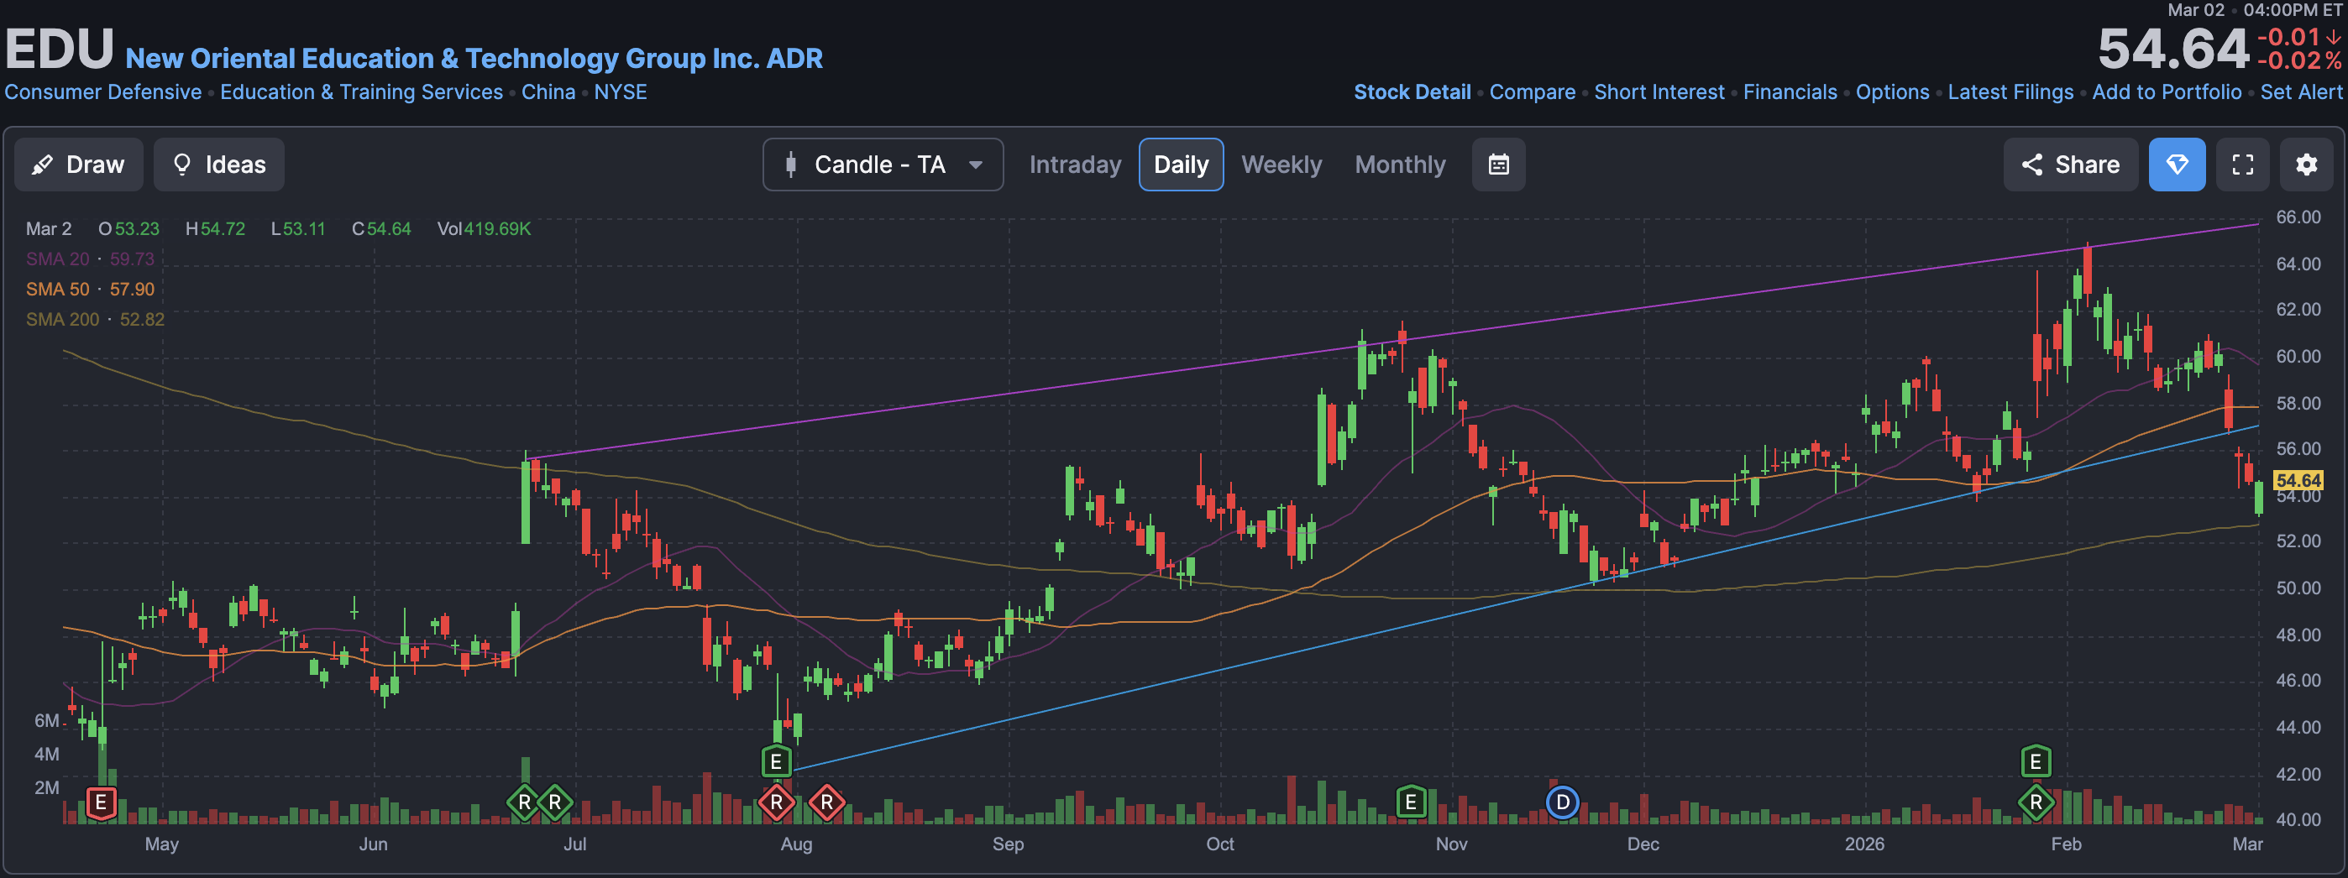Switch to Monthly timeframe
This screenshot has width=2348, height=878.
pos(1400,165)
